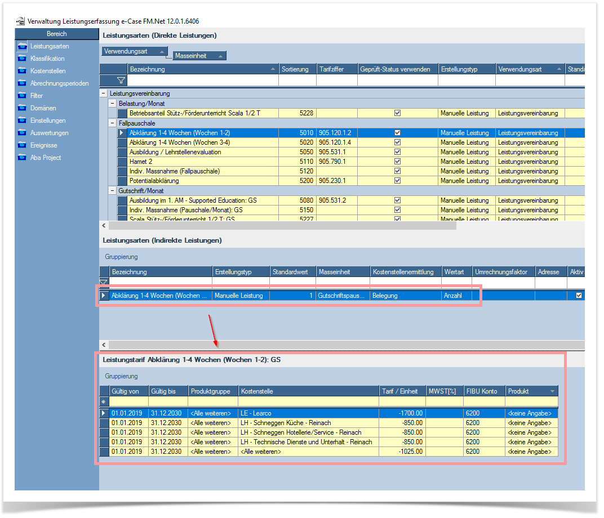The image size is (604, 518).
Task: Click row indicator arrow of LE - Learco row
Action: (103, 413)
